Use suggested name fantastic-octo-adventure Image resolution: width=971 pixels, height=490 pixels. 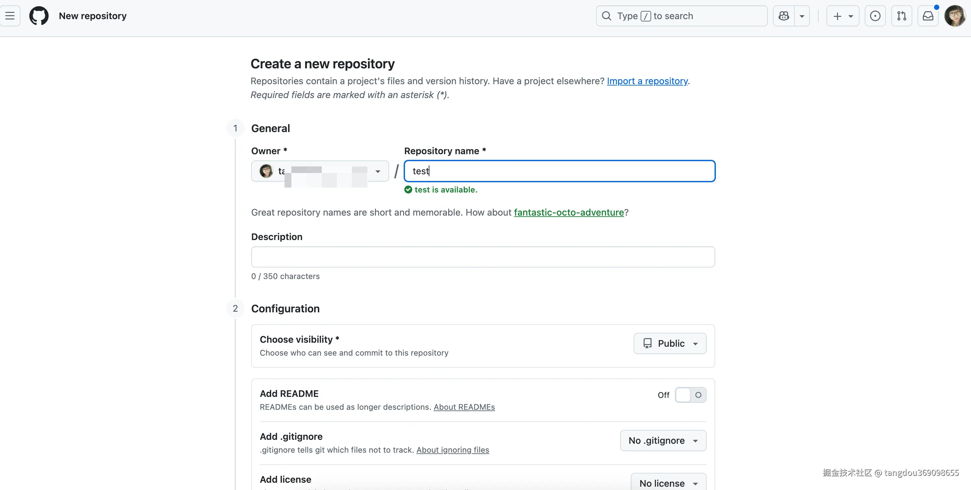tap(568, 212)
